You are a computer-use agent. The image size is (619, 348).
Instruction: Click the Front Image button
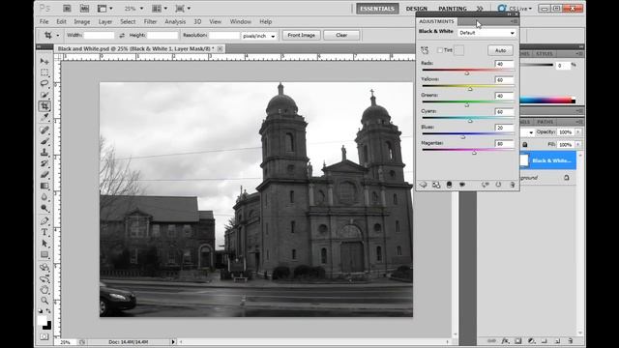tap(301, 35)
